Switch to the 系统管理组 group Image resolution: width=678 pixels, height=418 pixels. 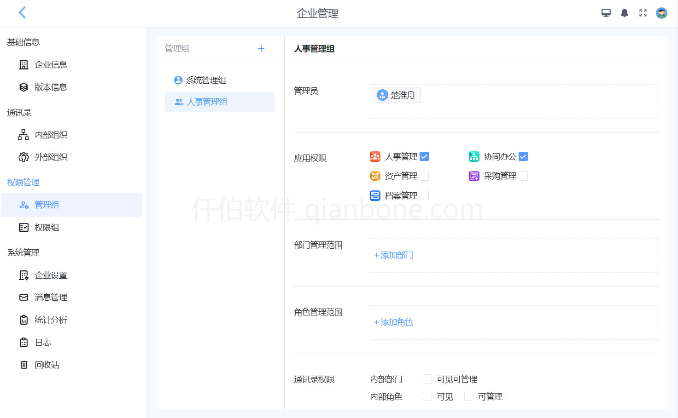(206, 80)
